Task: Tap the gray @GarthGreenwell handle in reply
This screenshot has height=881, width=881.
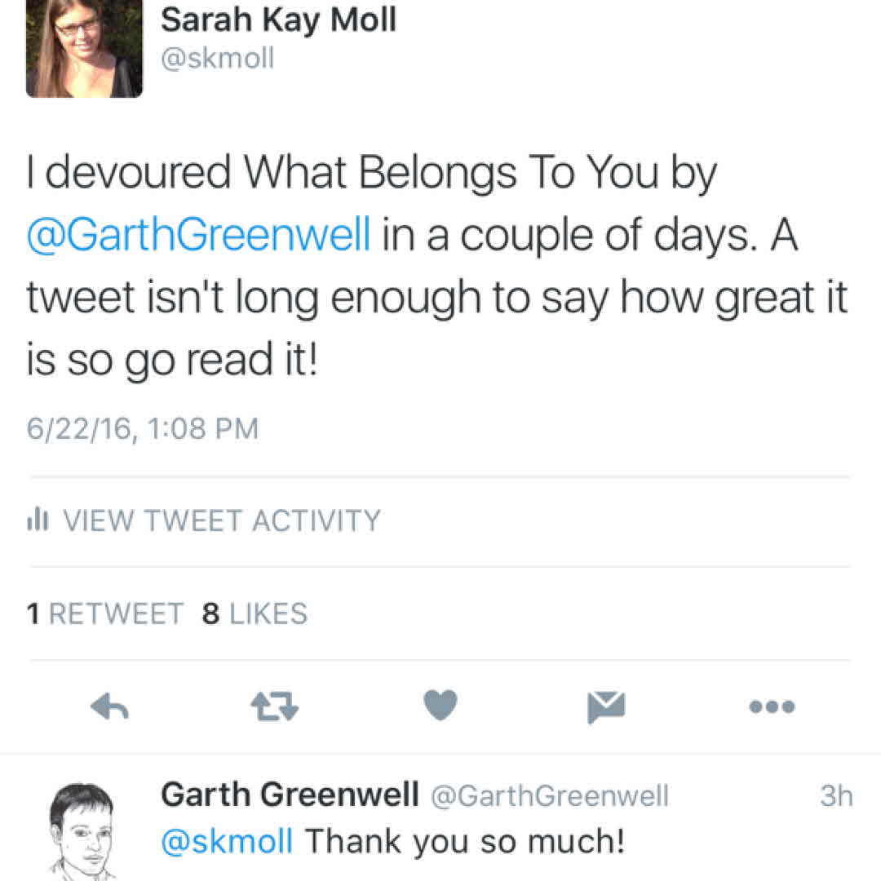Action: pyautogui.click(x=548, y=795)
